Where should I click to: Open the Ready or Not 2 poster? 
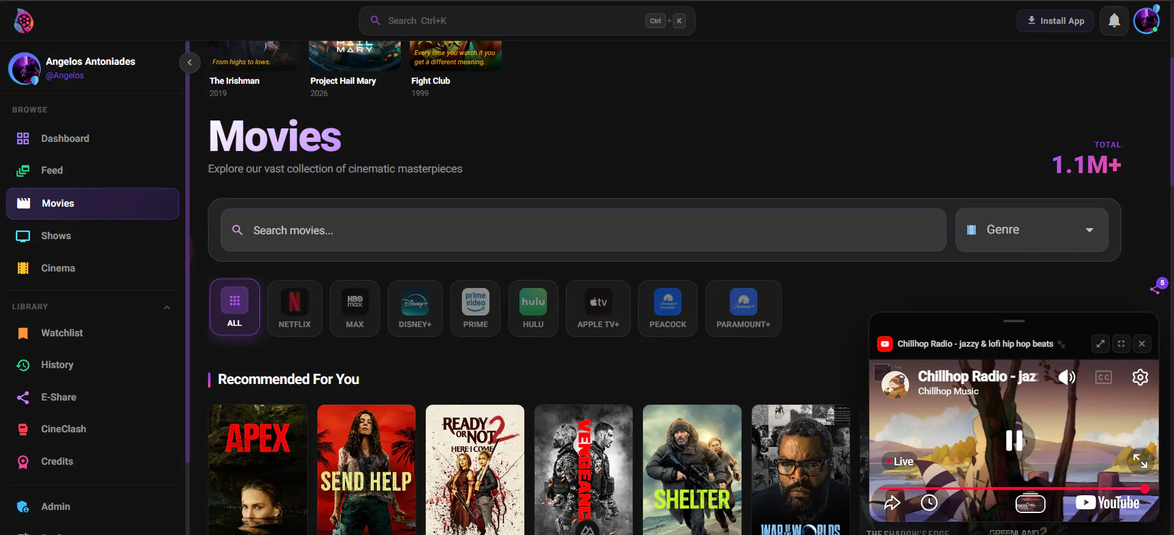475,470
